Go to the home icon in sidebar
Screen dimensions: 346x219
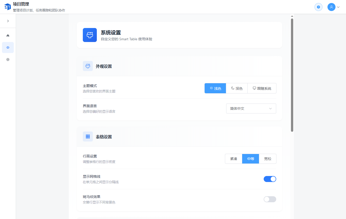pyautogui.click(x=8, y=35)
